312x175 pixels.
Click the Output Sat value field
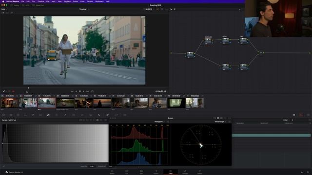[x=111, y=166]
